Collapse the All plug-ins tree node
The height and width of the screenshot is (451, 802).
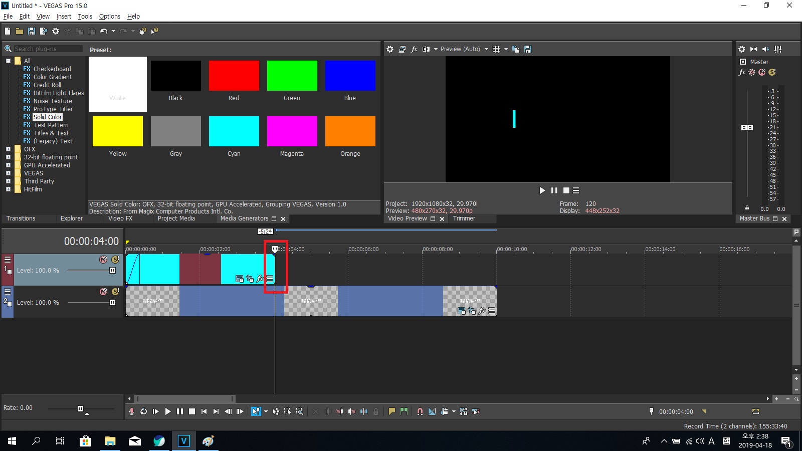pos(8,61)
